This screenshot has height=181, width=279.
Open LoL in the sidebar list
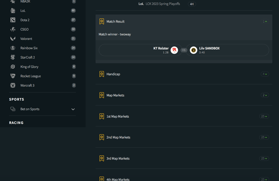pyautogui.click(x=23, y=11)
